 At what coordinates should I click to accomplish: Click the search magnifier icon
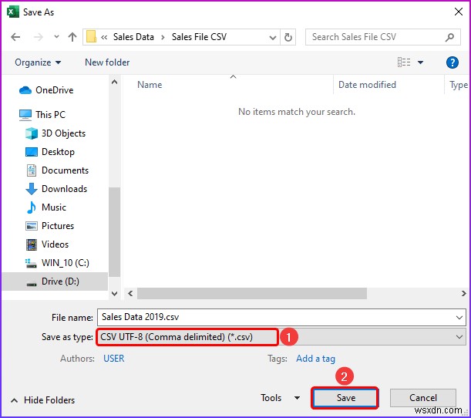coord(449,37)
